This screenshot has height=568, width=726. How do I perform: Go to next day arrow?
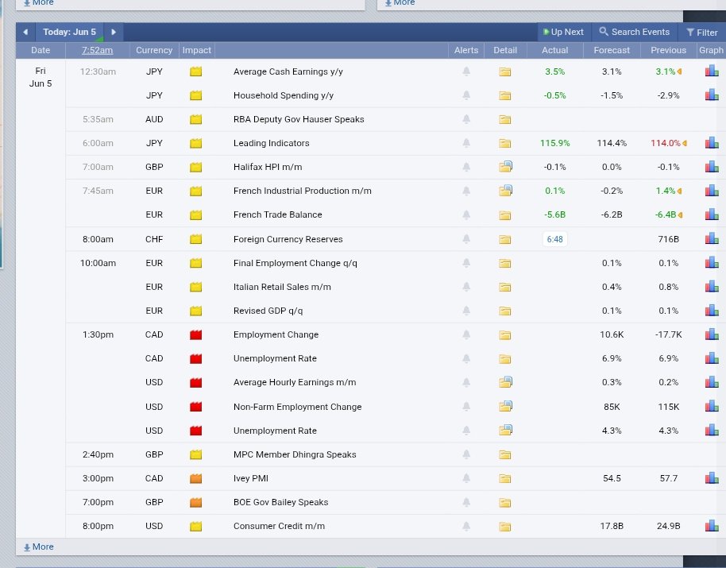(x=114, y=32)
